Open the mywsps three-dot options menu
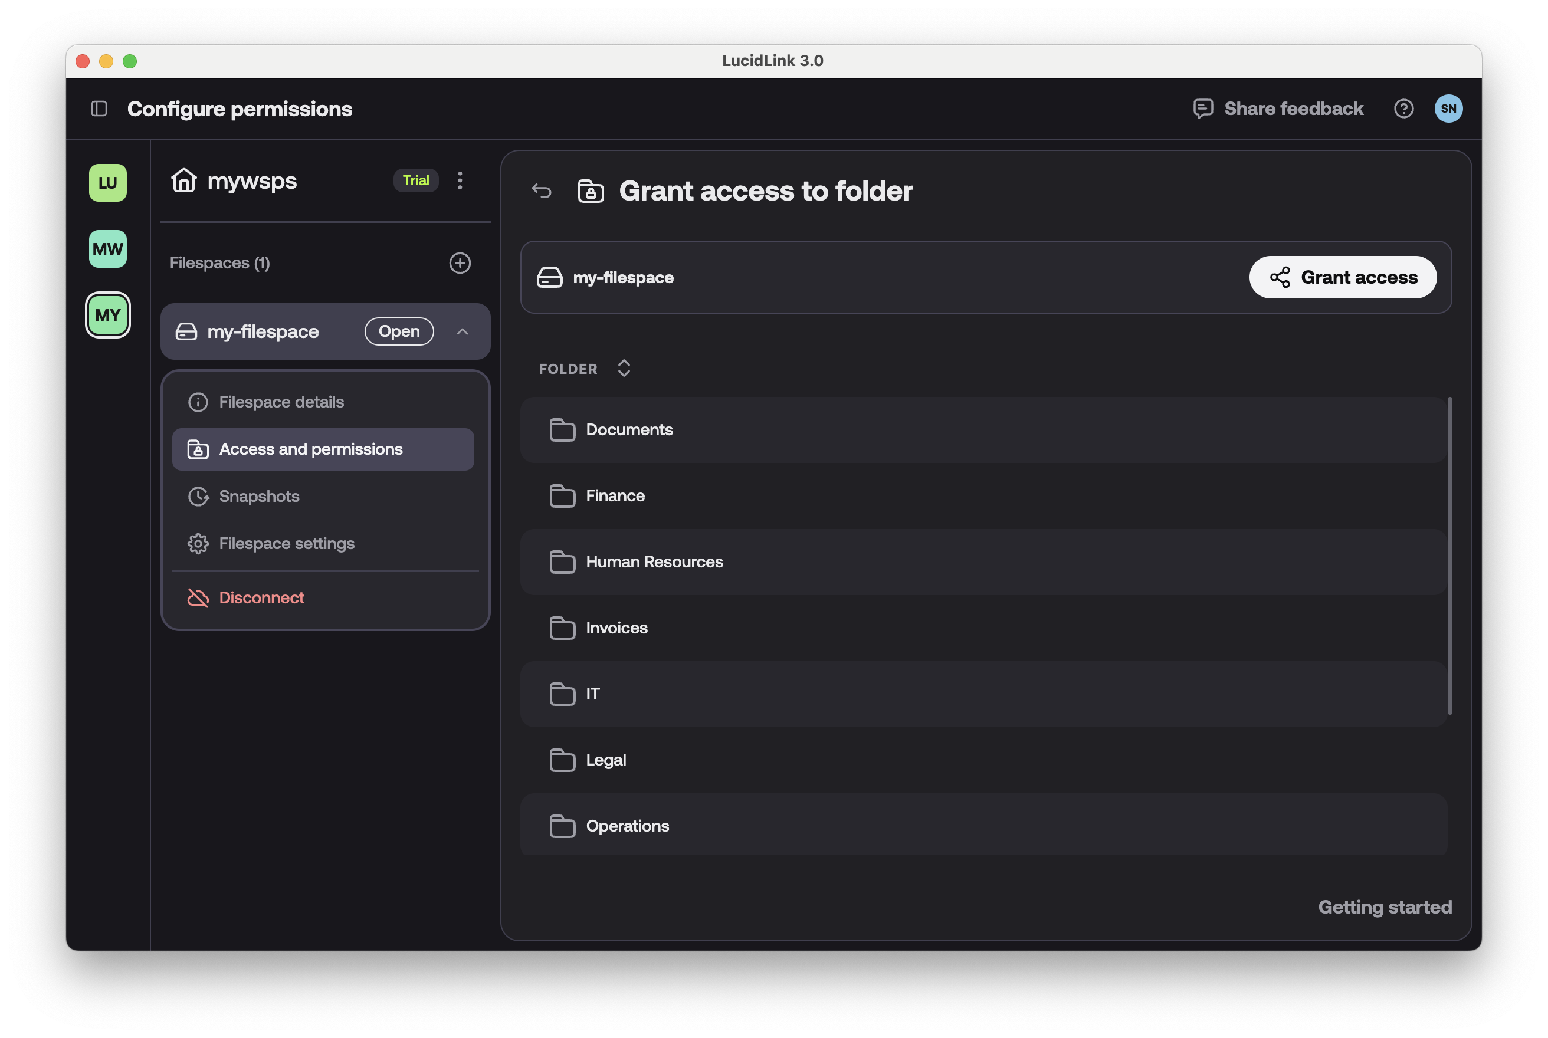1548x1038 pixels. [x=460, y=180]
